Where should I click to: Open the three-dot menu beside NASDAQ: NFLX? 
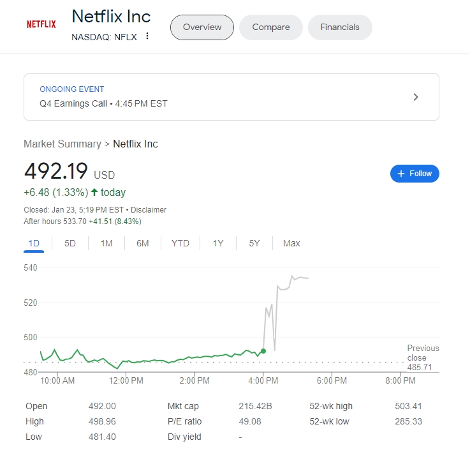(147, 36)
